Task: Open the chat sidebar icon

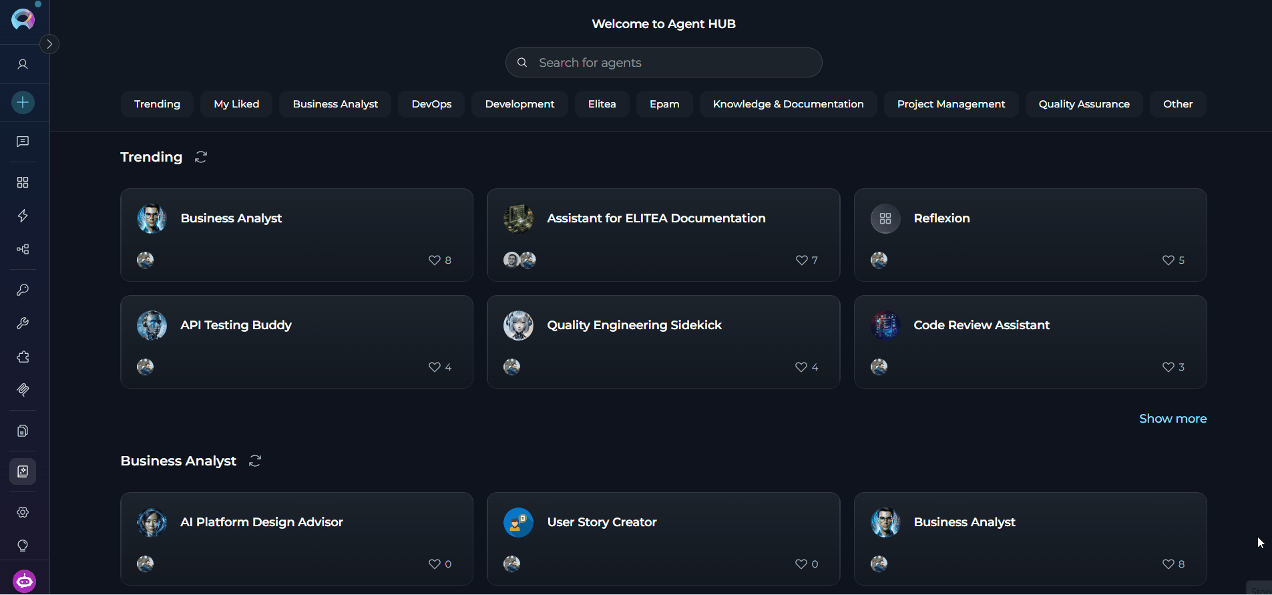Action: click(23, 142)
